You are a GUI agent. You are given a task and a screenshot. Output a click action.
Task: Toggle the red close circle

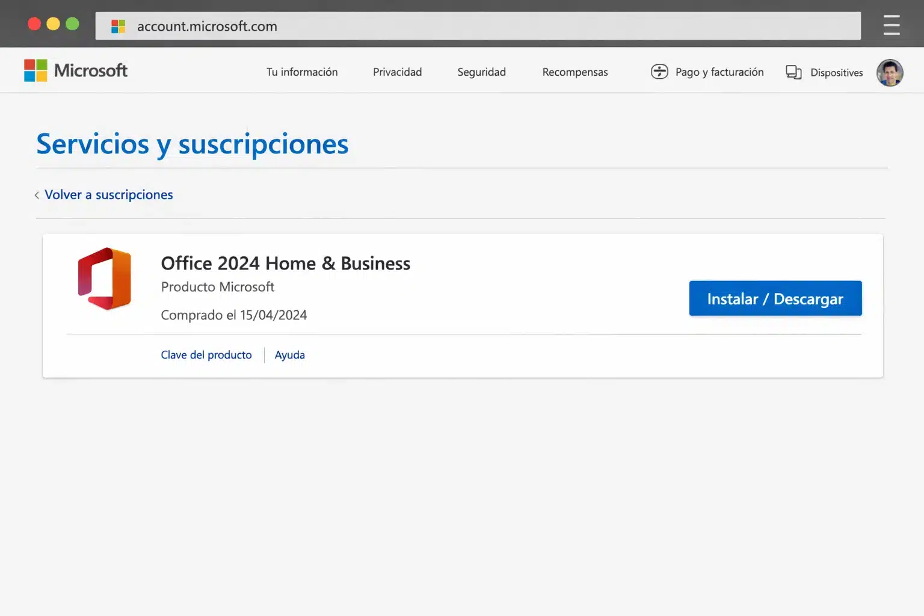pyautogui.click(x=34, y=23)
